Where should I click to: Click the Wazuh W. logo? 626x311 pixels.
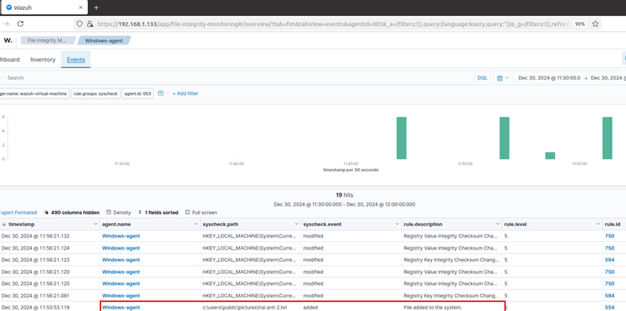click(x=8, y=40)
